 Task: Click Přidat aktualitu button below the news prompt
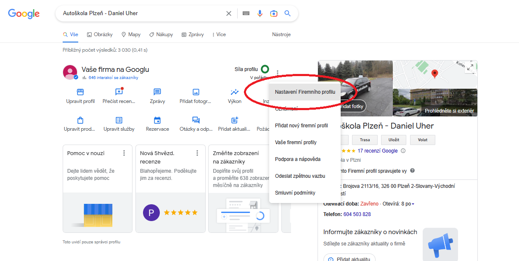349,259
